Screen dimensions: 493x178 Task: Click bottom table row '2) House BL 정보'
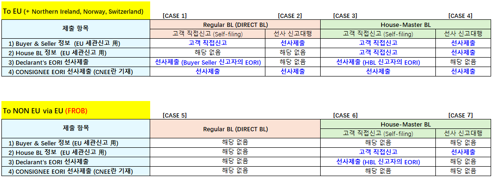(x=76, y=152)
